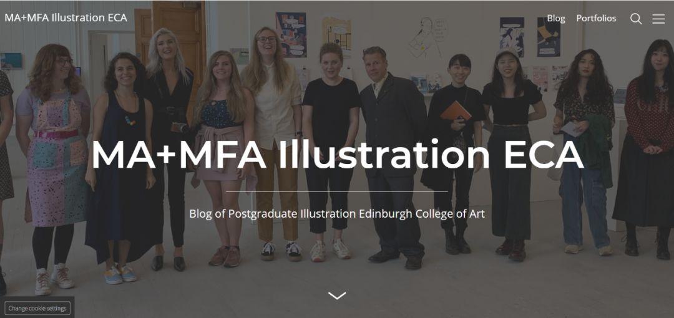Click the navy figure poster beside orange poster
The height and width of the screenshot is (318, 674).
[512, 37]
